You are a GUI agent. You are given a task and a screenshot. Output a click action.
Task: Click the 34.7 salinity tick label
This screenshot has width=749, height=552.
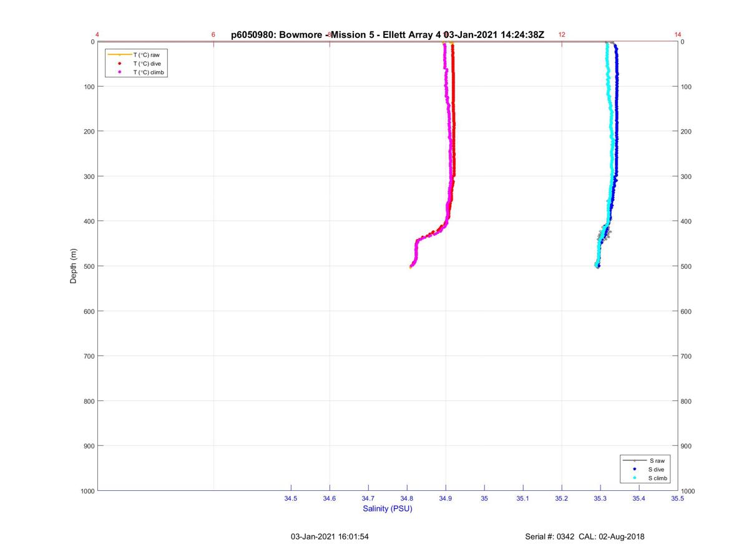(x=368, y=498)
